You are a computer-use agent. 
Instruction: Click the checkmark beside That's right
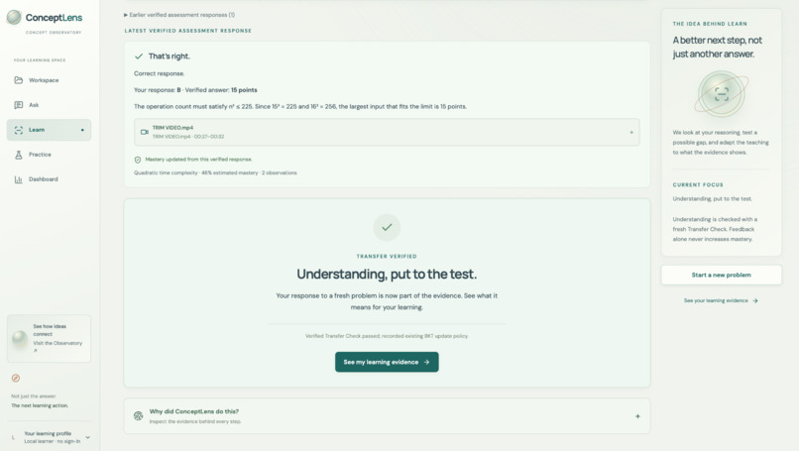(139, 56)
